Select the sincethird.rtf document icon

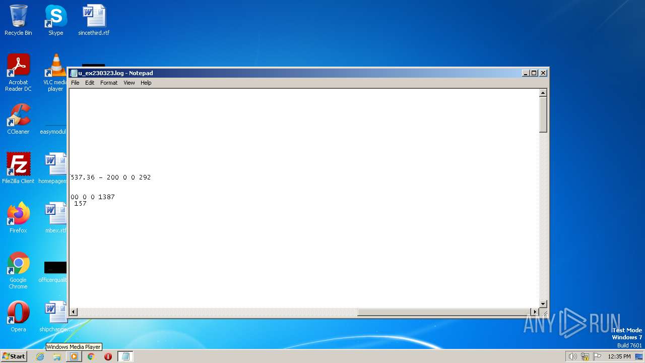coord(94,20)
